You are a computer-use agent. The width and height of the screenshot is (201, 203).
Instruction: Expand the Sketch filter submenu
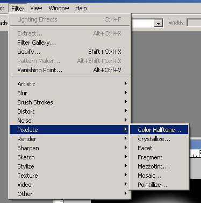click(x=70, y=157)
